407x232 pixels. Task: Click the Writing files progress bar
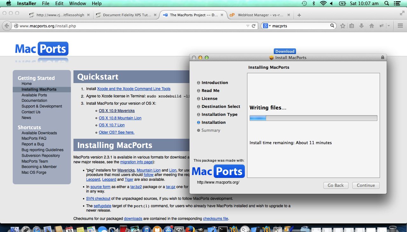point(313,118)
